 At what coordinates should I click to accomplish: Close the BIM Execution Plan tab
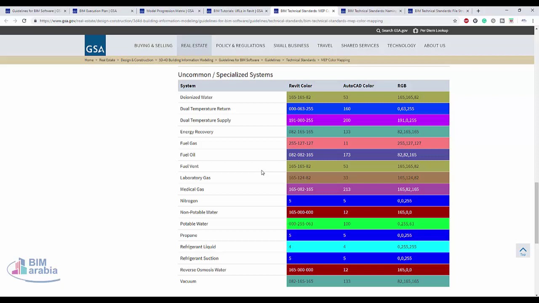click(132, 11)
